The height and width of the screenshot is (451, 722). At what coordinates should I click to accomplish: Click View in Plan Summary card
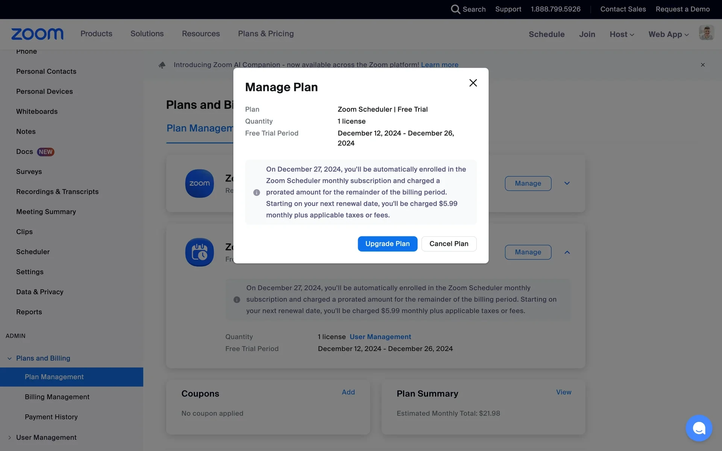564,392
